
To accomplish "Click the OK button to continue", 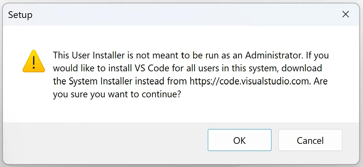I will click(x=239, y=140).
